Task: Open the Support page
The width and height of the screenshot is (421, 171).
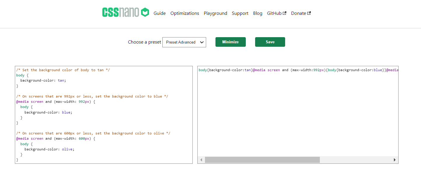Action: tap(240, 13)
